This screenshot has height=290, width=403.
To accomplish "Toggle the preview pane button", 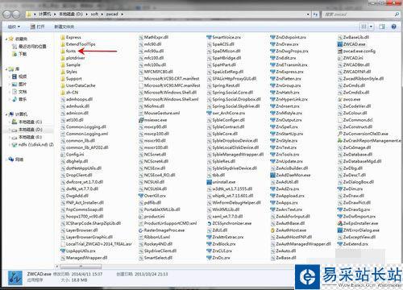I will 382,27.
